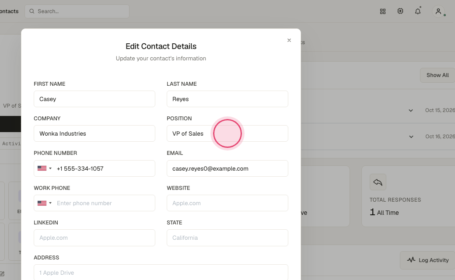Edit the First Name field 'Casey'

click(94, 99)
